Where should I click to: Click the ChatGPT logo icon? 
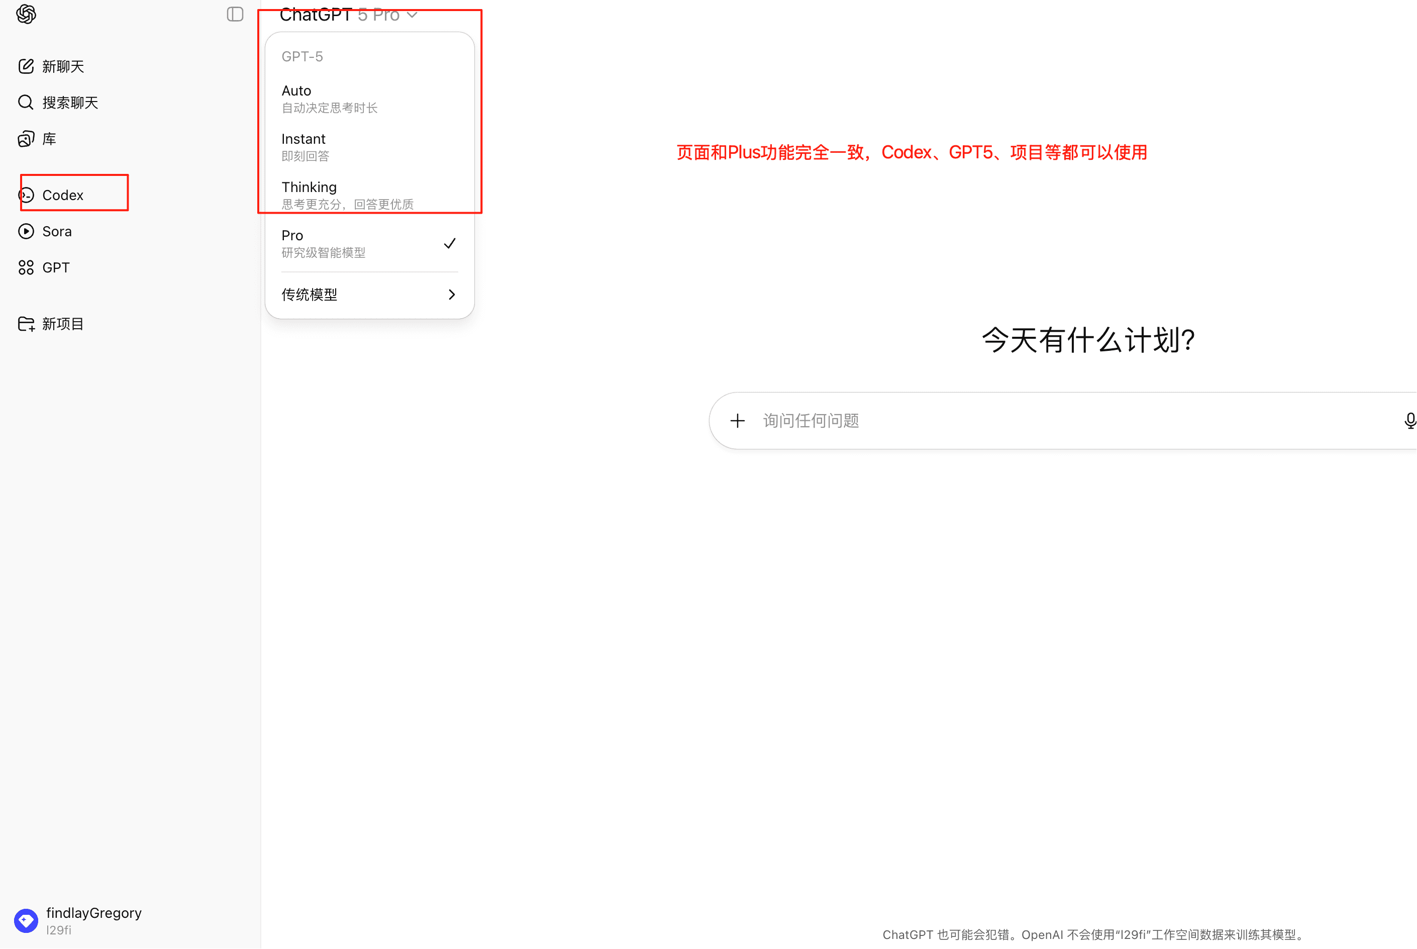(26, 14)
